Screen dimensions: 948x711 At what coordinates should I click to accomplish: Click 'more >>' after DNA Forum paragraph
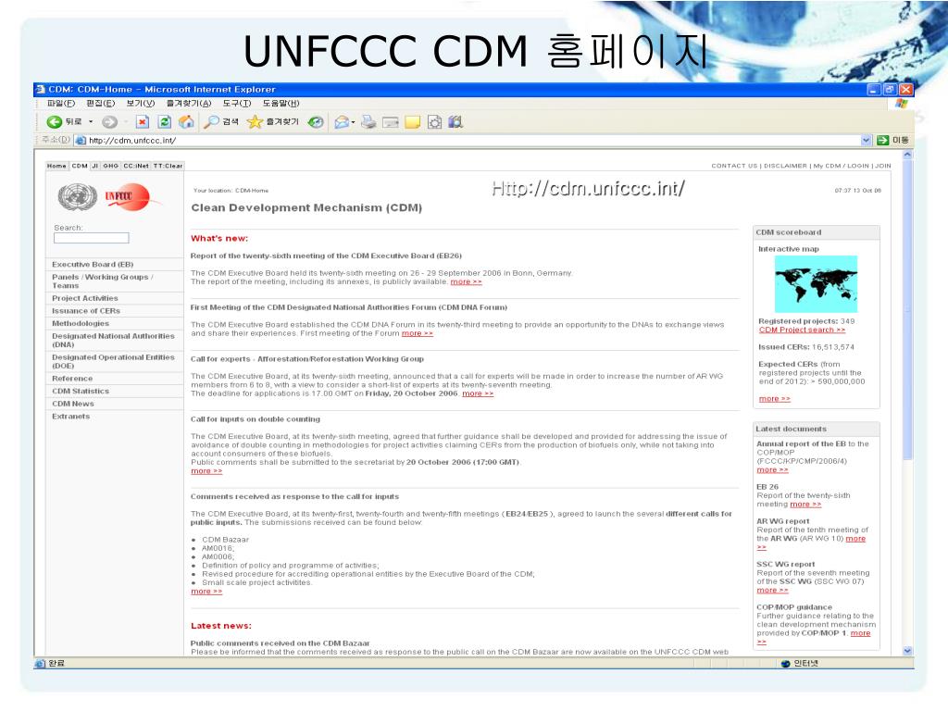(x=418, y=333)
